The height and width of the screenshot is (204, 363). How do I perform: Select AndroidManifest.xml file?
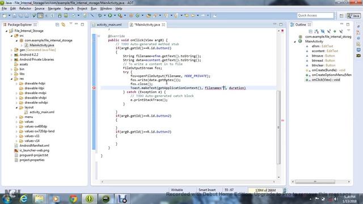tap(34, 146)
